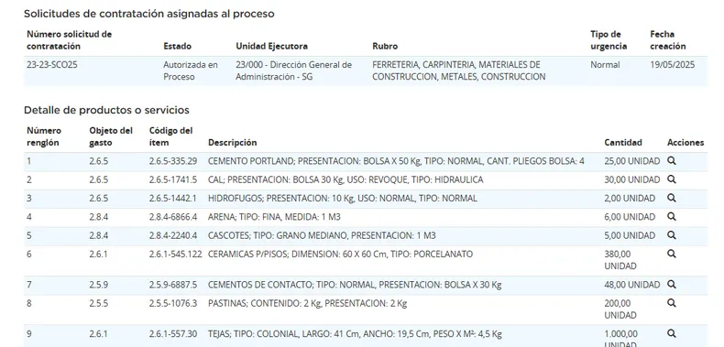Select the Rubro FERRETERIA, CARPINTERIA cell

click(x=459, y=70)
